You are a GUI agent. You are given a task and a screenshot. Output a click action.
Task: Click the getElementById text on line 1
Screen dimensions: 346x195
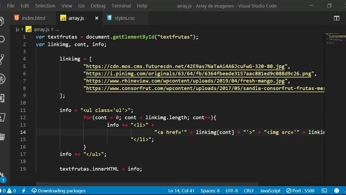point(134,37)
